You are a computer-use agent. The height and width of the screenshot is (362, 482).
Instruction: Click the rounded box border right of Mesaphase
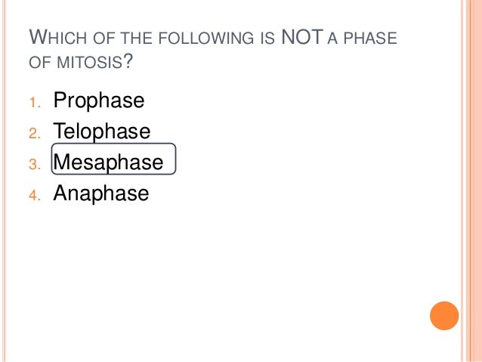tap(175, 159)
